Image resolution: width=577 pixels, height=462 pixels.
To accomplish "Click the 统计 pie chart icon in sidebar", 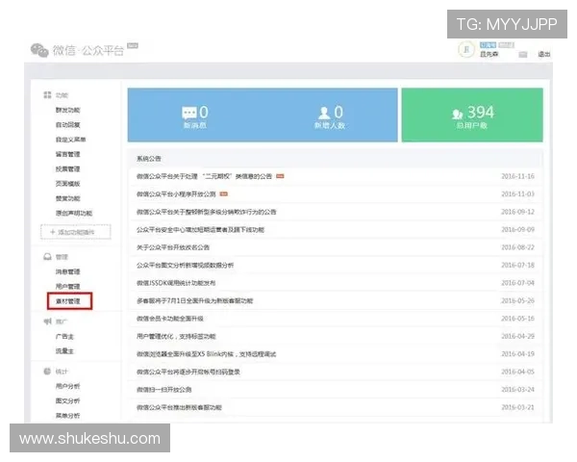I will 47,372.
